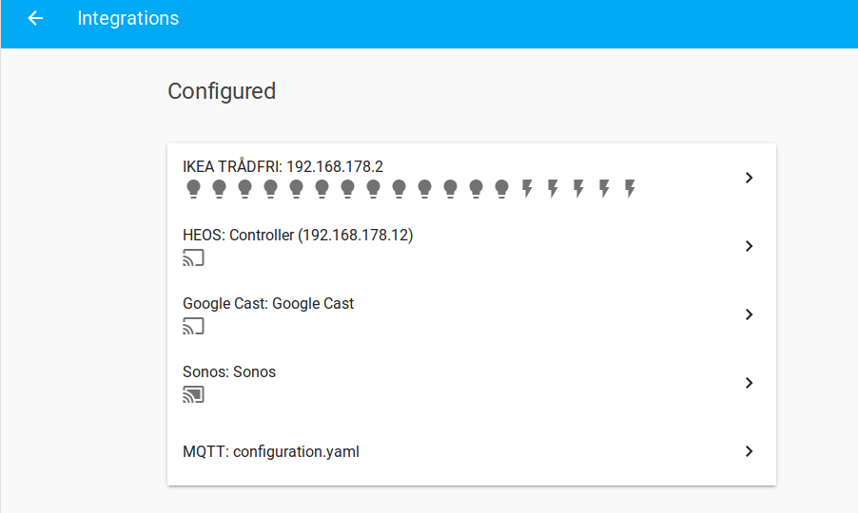Click last lightning bolt icon under TRÅDFRI
The image size is (858, 513).
(x=630, y=188)
